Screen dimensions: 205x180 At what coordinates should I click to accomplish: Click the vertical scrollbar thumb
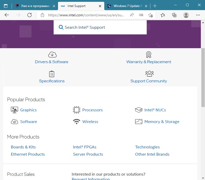click(203, 77)
